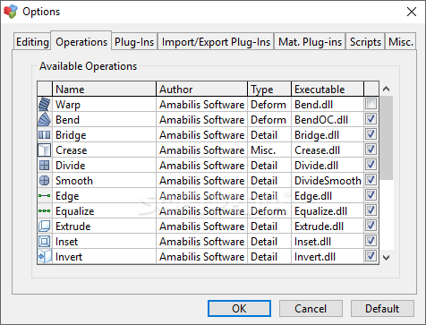Switch to the Plug-Ins tab

134,41
